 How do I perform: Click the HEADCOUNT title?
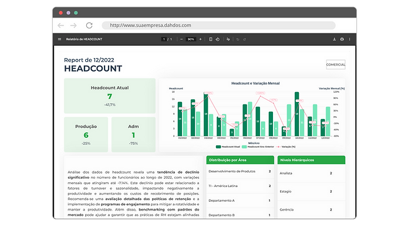pos(93,69)
